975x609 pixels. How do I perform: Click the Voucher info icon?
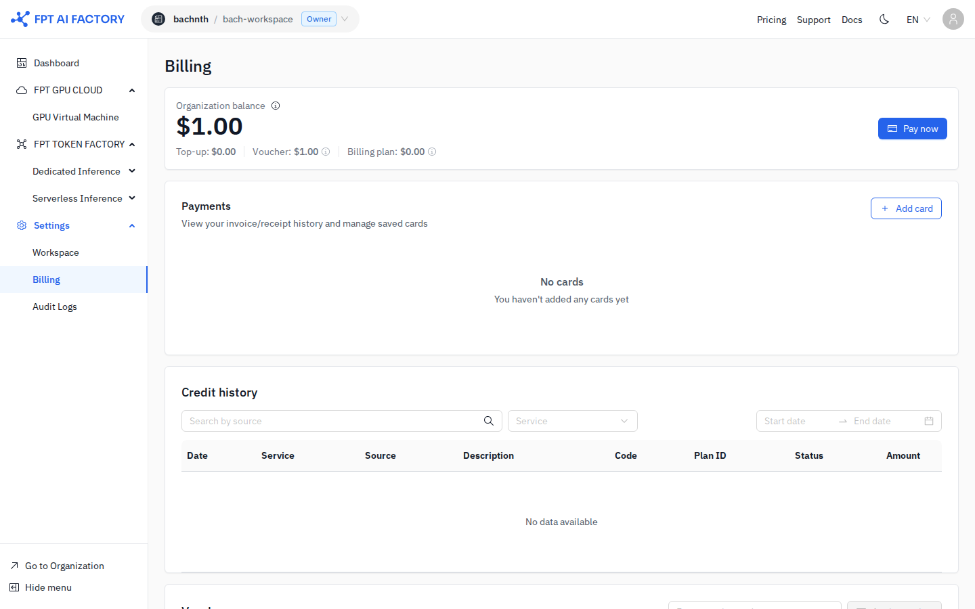point(326,152)
